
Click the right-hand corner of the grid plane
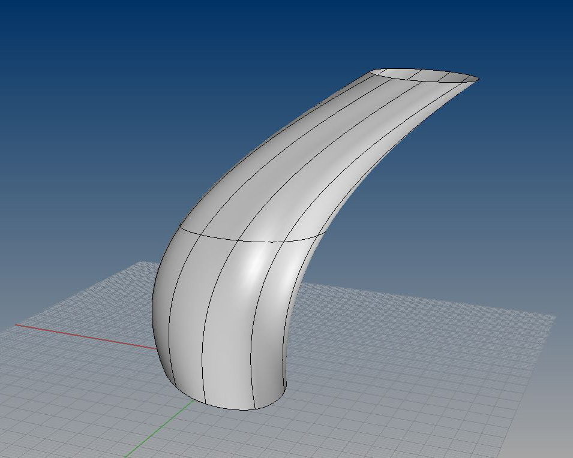[x=553, y=315]
